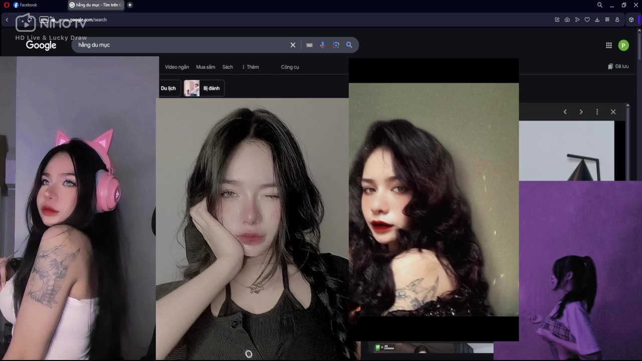The height and width of the screenshot is (361, 642).
Task: Add page to bookmarks with heart icon
Action: click(587, 20)
